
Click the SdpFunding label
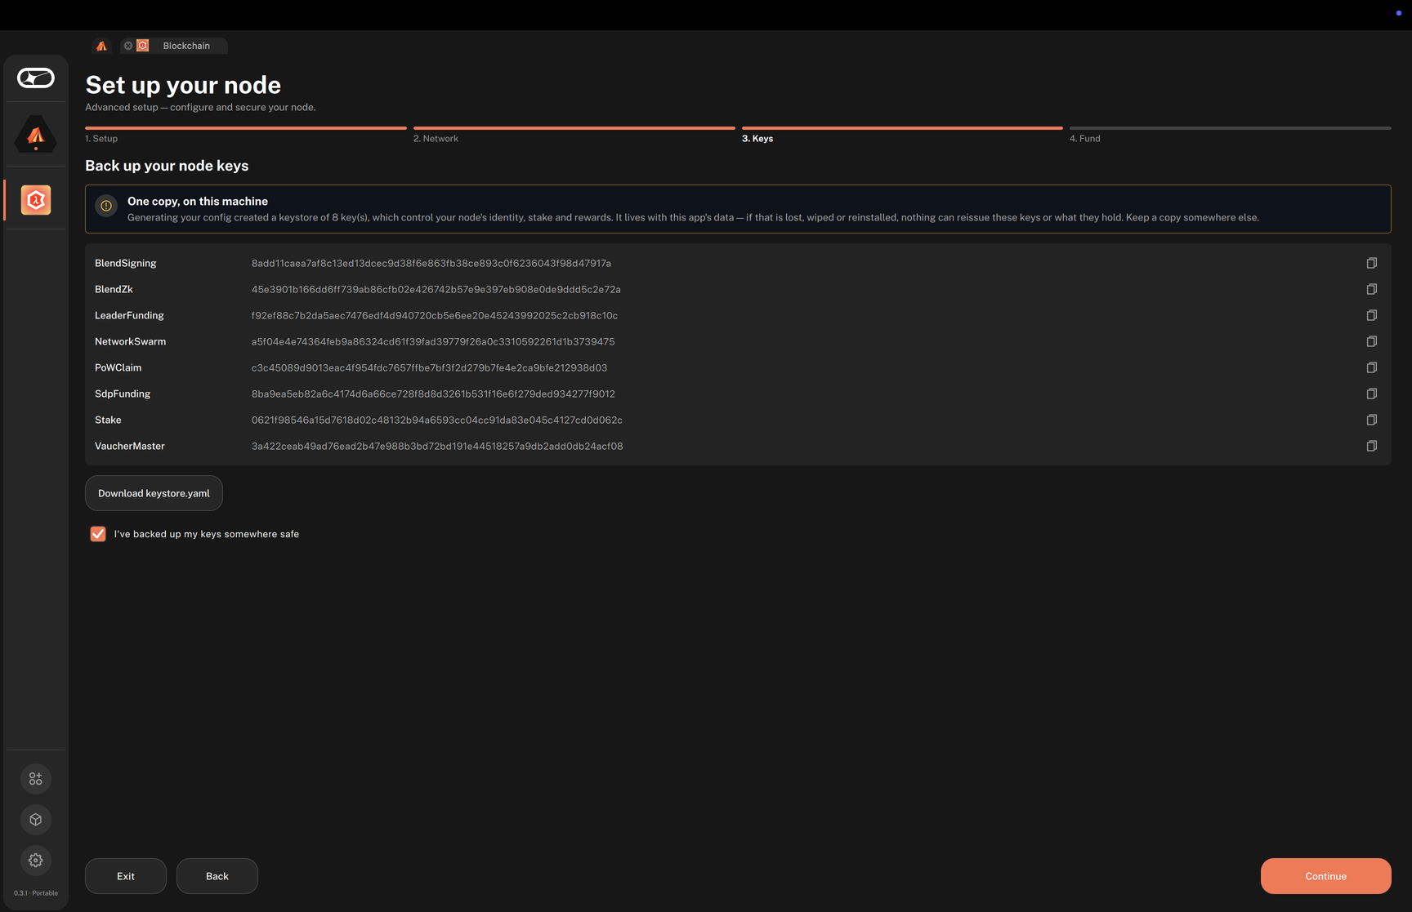(123, 394)
